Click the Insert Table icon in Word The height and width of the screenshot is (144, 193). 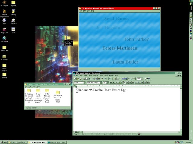[x=123, y=79]
